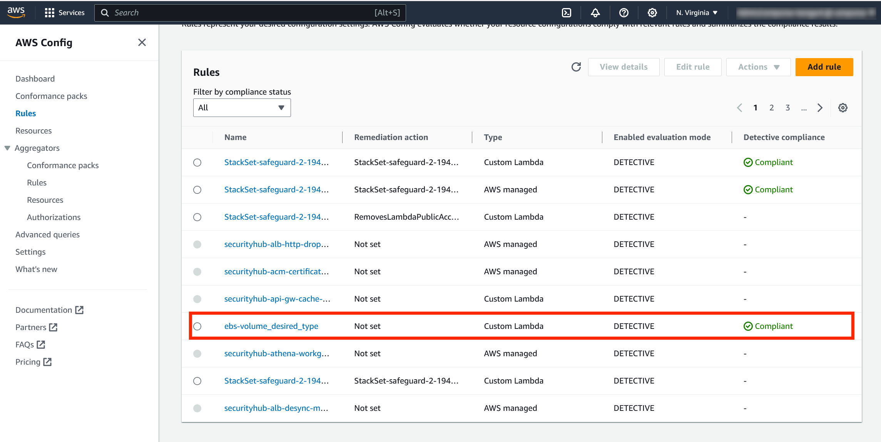Open the Actions dropdown menu
This screenshot has width=881, height=442.
click(x=757, y=67)
